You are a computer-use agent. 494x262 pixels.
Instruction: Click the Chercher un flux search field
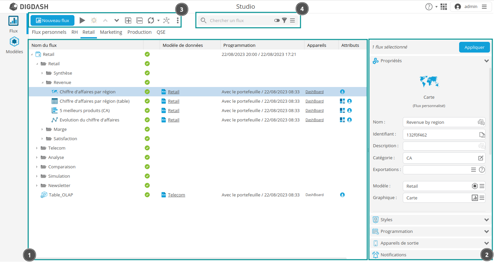click(240, 20)
